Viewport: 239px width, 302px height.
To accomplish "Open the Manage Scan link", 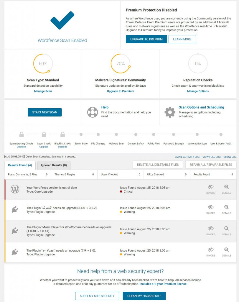I will tap(43, 91).
